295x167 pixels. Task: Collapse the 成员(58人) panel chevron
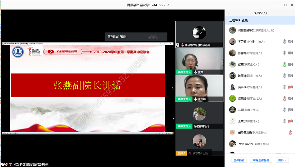(228, 13)
